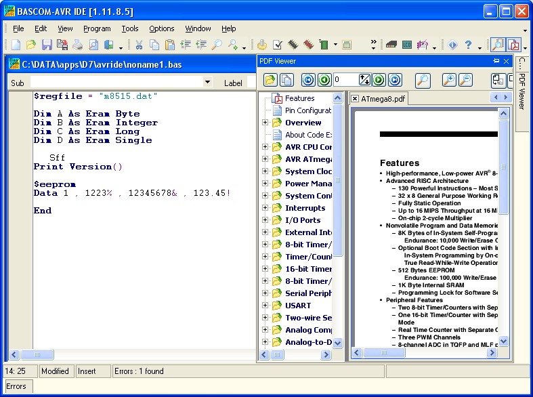Click the code editor horizontal scrollbar thumb

coord(37,354)
